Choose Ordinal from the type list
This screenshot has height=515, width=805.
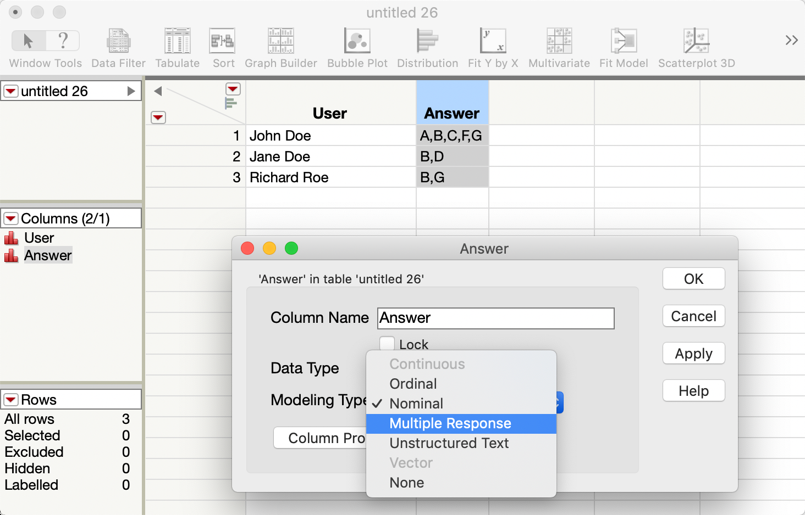point(413,383)
